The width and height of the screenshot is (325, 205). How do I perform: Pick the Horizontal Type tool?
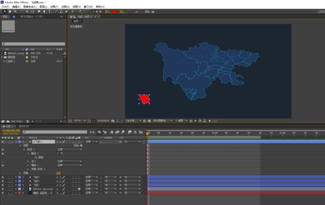(50, 12)
